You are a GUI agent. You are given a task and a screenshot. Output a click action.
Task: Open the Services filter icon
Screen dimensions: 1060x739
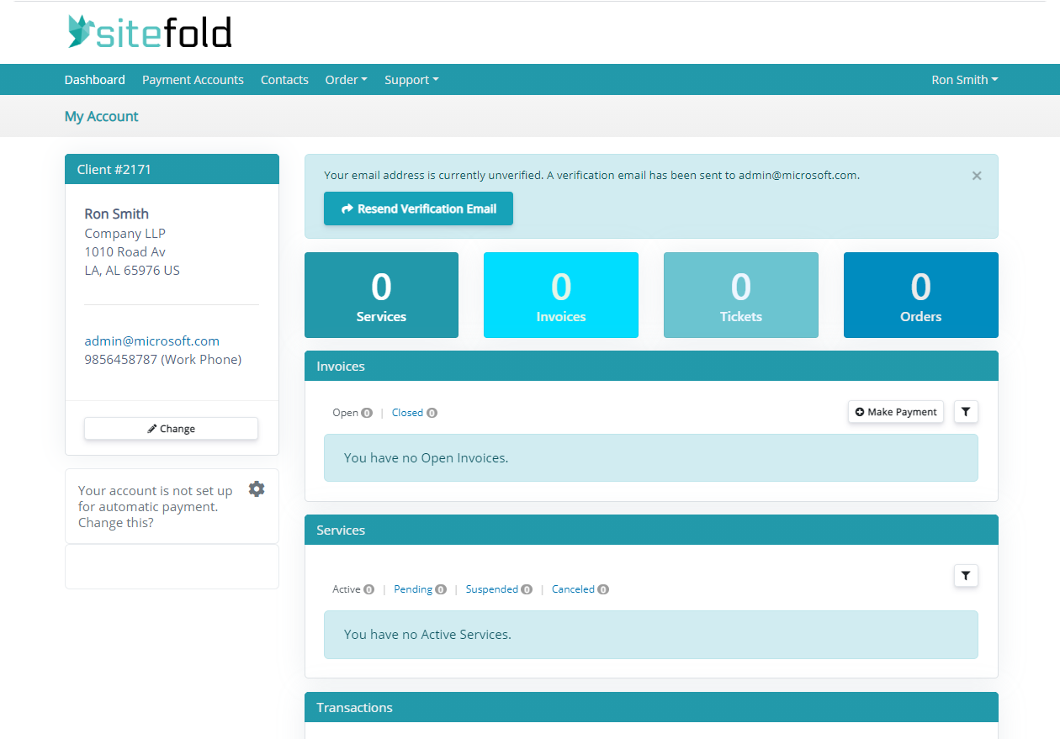click(966, 576)
